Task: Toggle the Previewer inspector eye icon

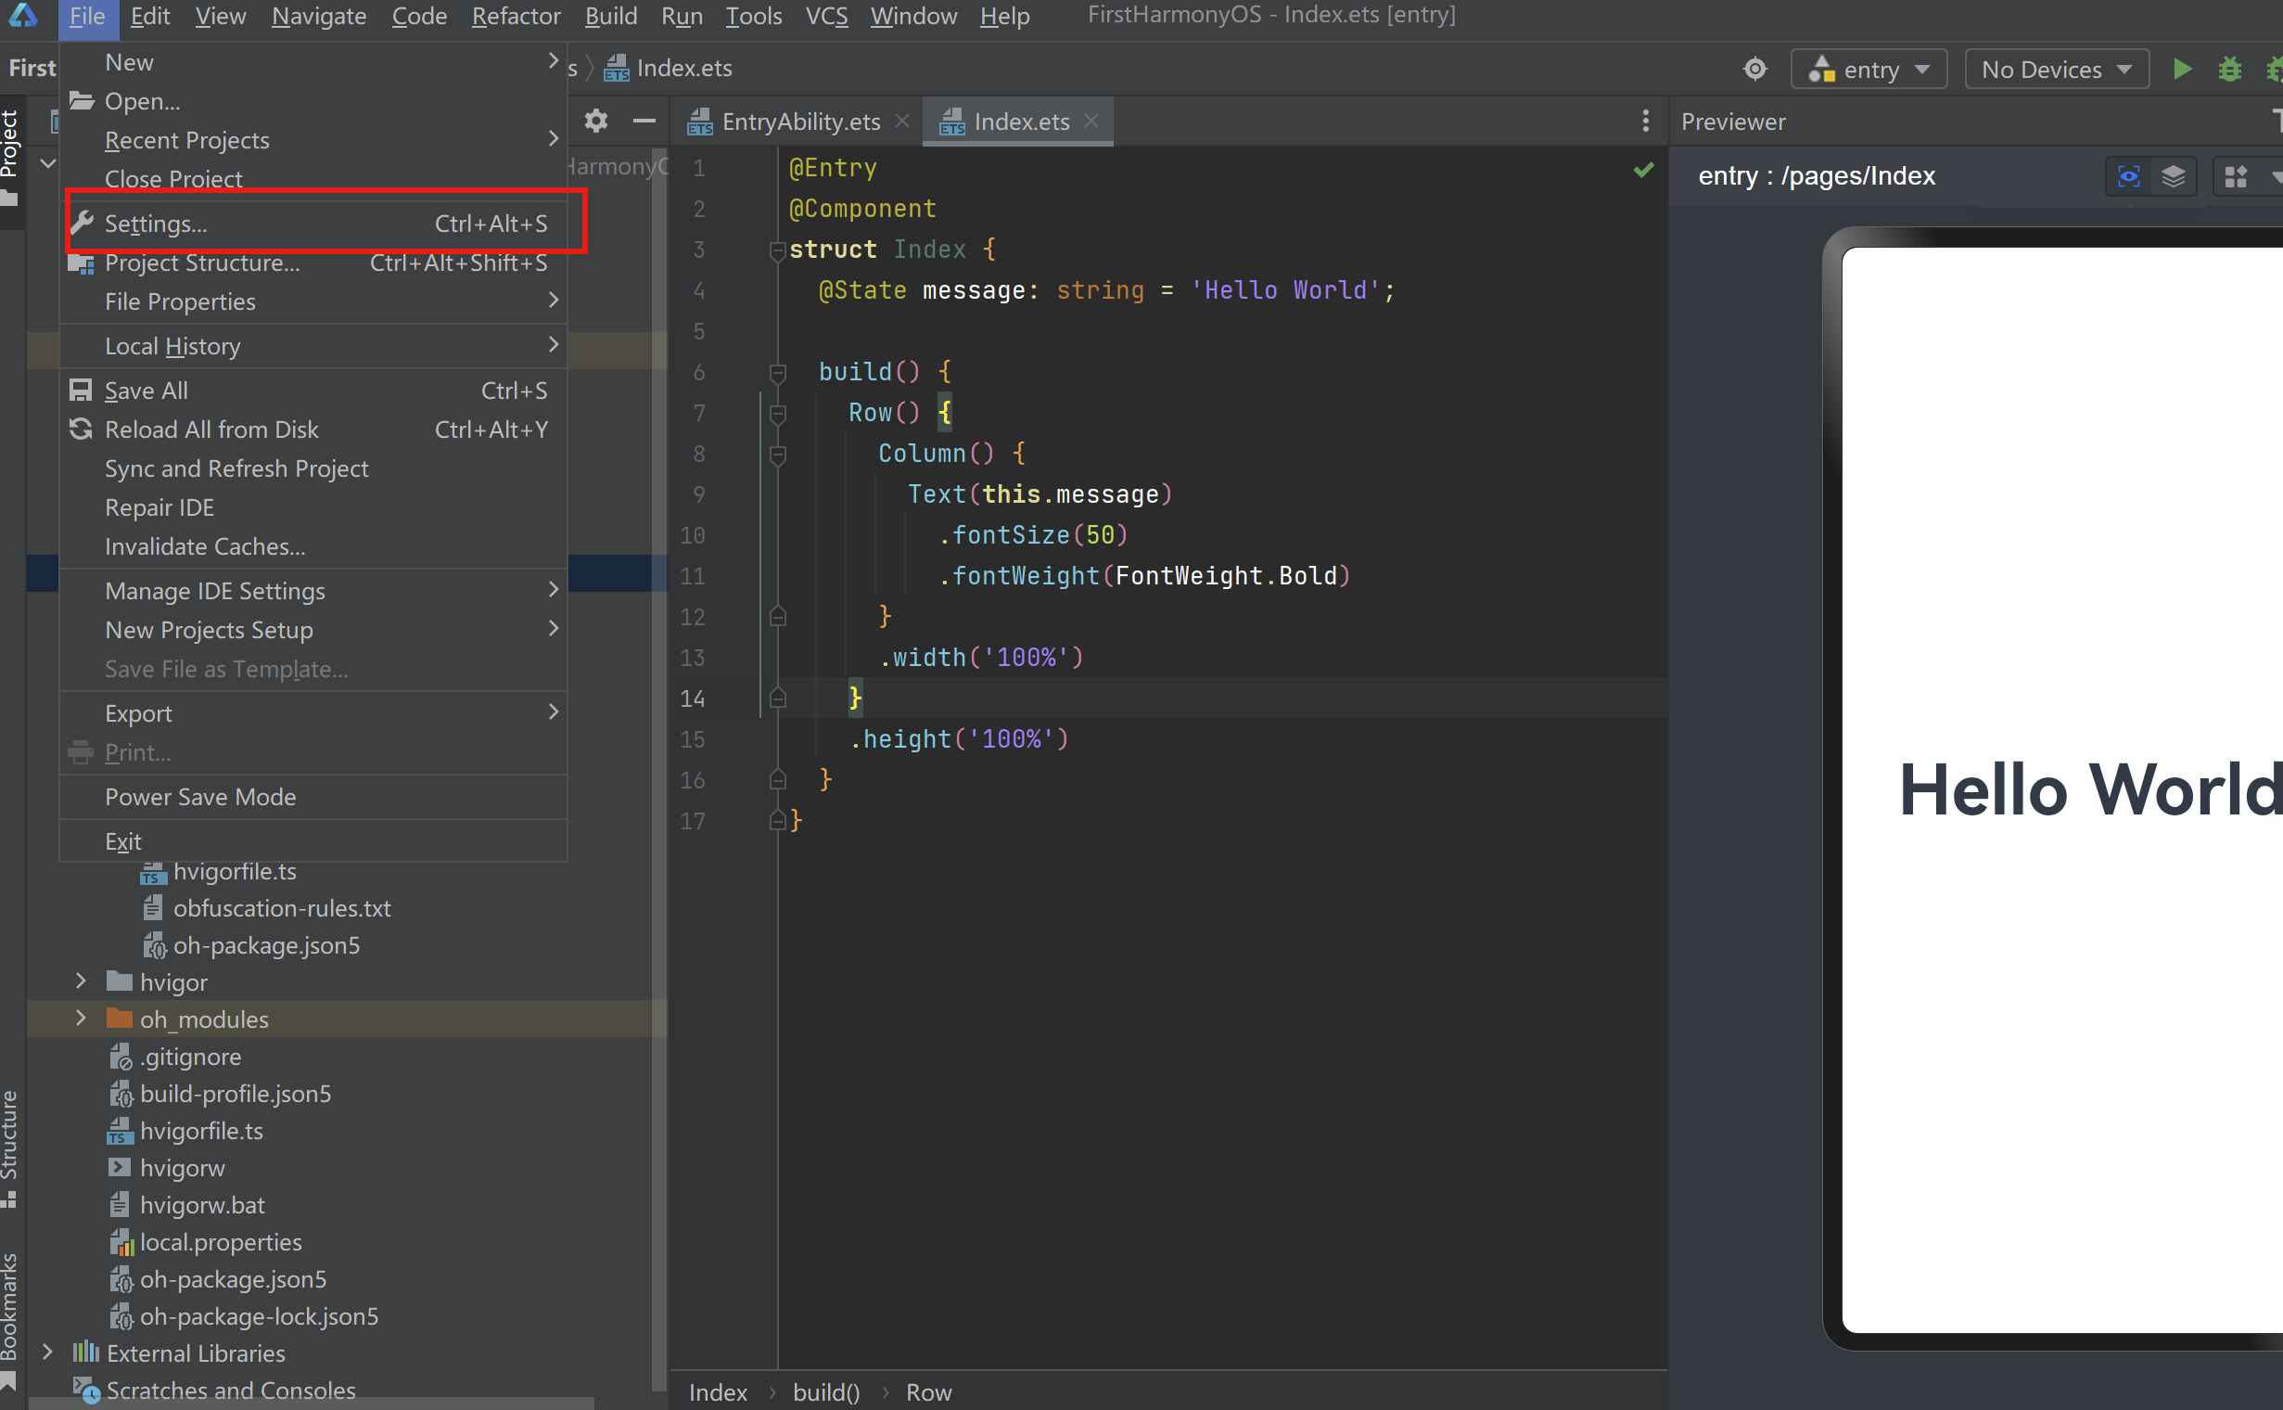Action: pyautogui.click(x=2128, y=176)
